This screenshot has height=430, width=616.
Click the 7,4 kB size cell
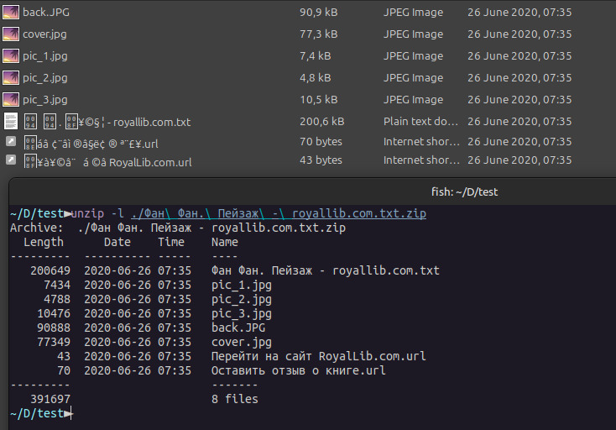(315, 55)
